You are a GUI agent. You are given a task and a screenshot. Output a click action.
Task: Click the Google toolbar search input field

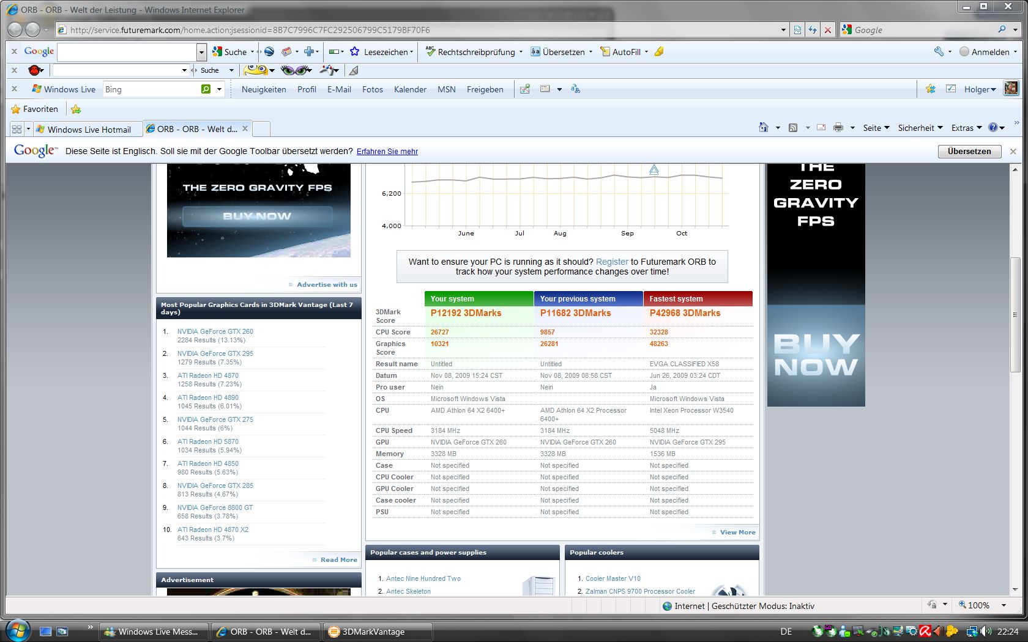pyautogui.click(x=127, y=52)
